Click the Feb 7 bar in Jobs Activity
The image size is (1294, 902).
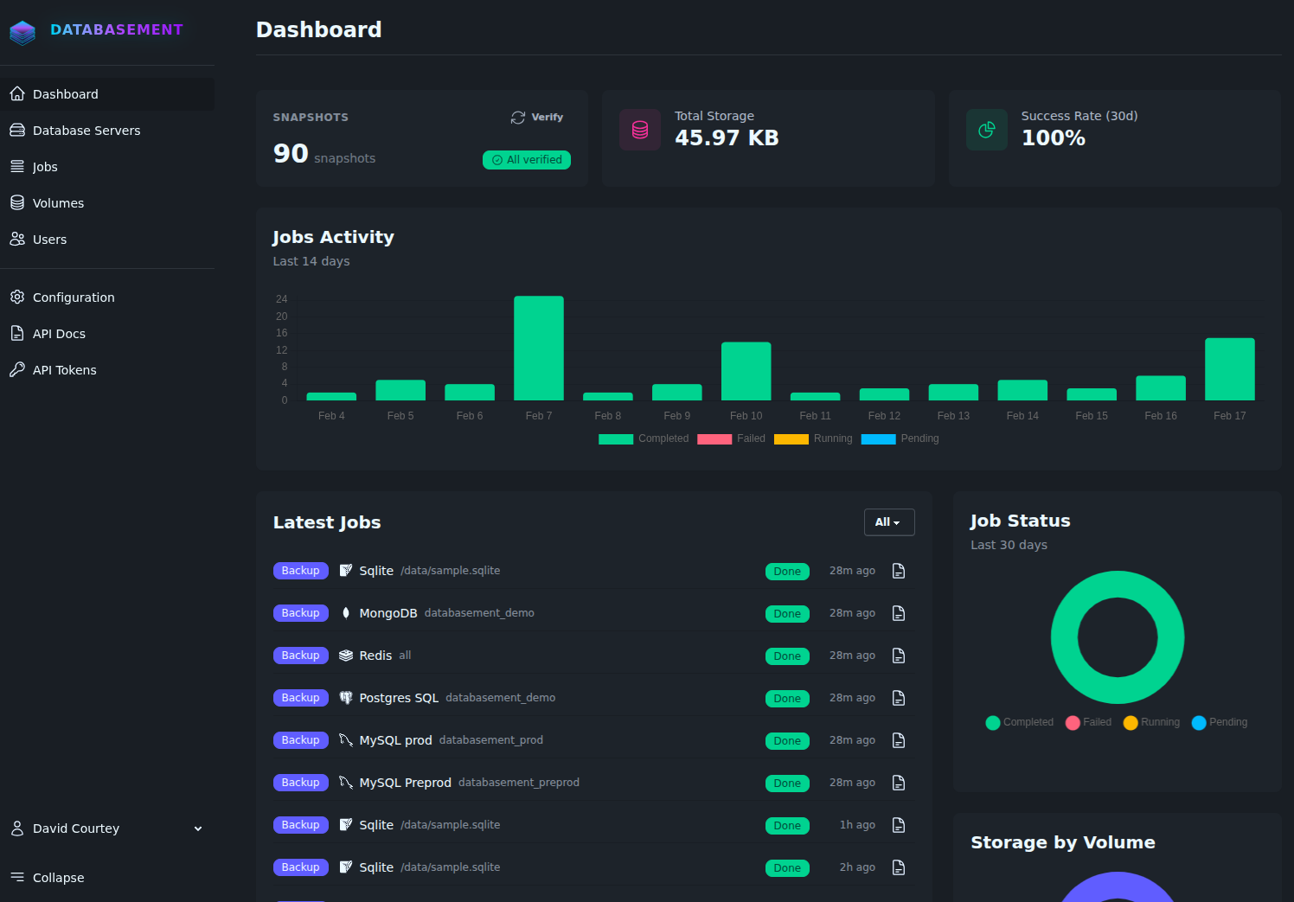pyautogui.click(x=539, y=349)
